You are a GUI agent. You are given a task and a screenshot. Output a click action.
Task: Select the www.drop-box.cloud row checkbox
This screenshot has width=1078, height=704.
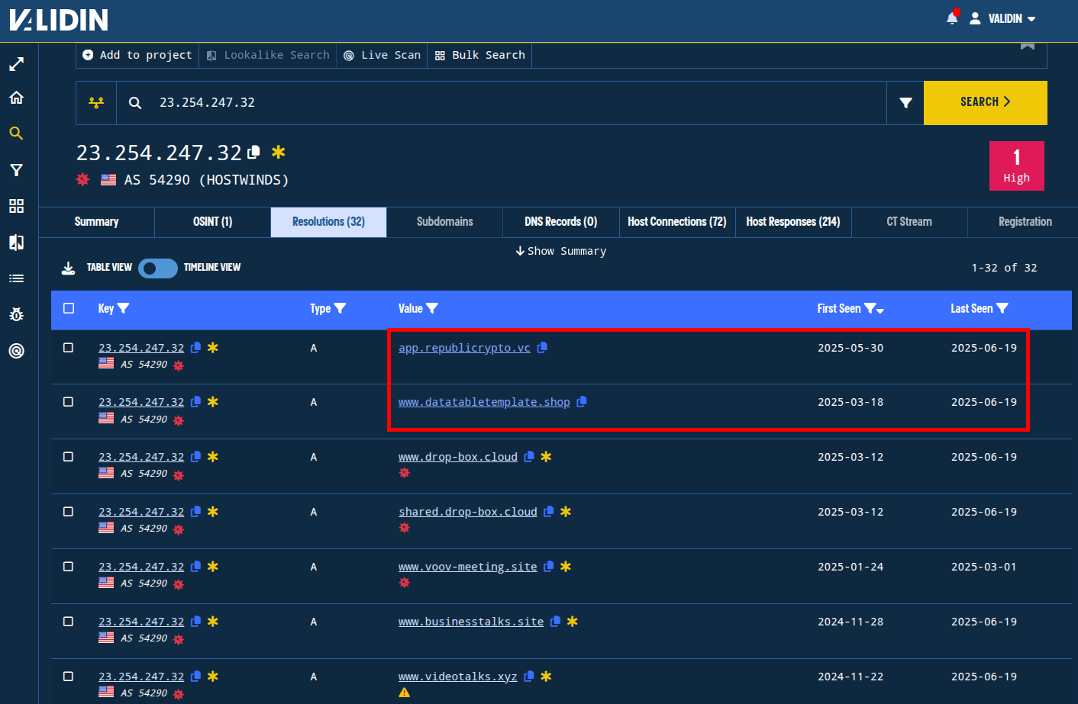pos(68,457)
